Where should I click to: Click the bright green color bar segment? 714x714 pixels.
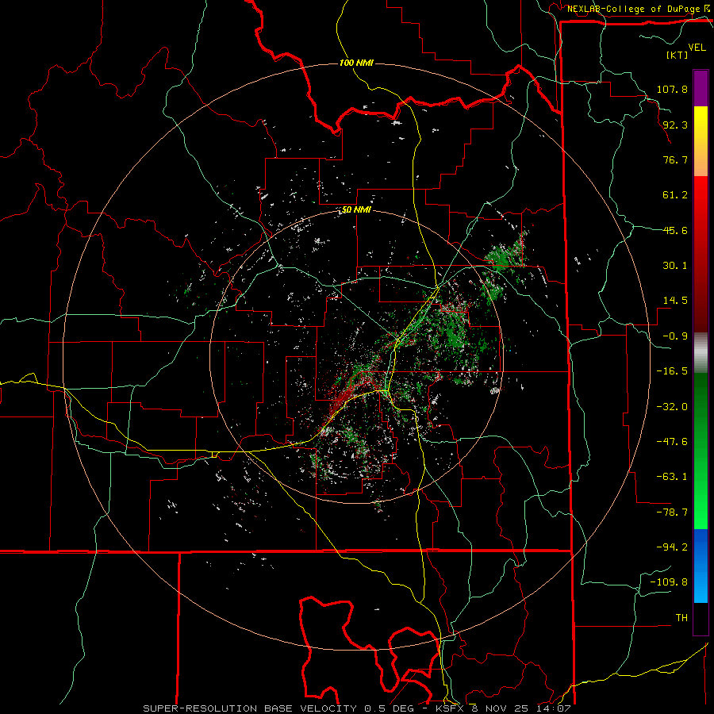point(701,451)
